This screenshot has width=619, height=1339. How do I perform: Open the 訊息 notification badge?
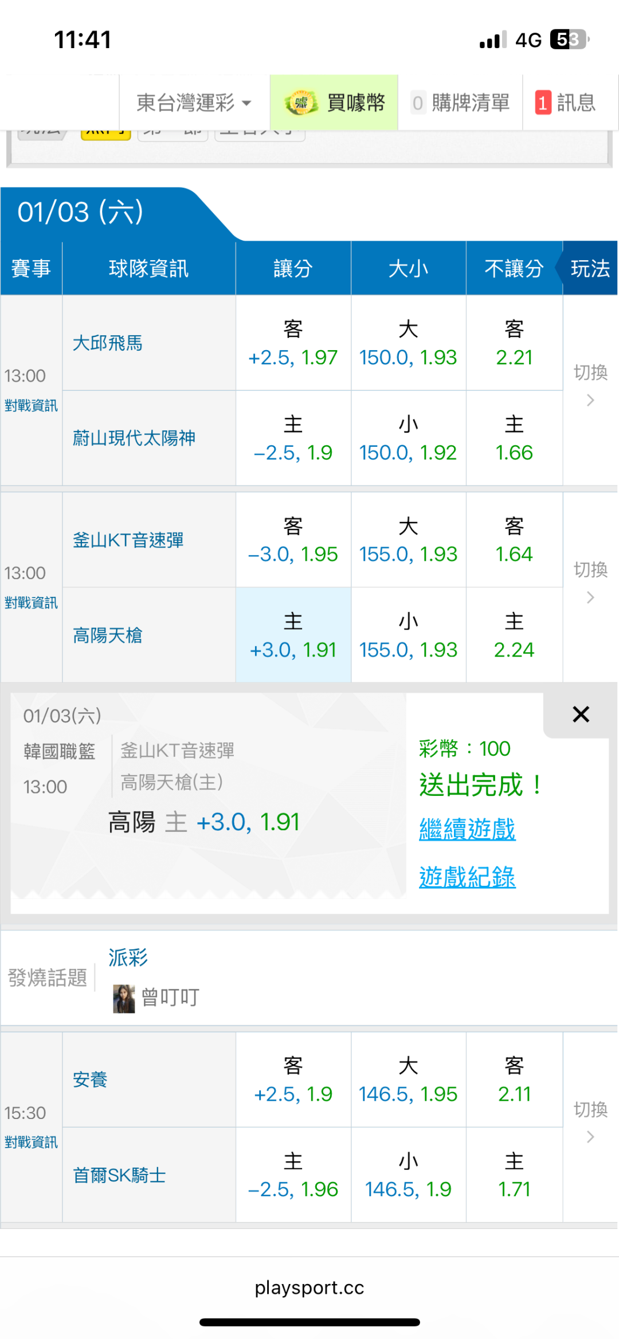pos(543,103)
